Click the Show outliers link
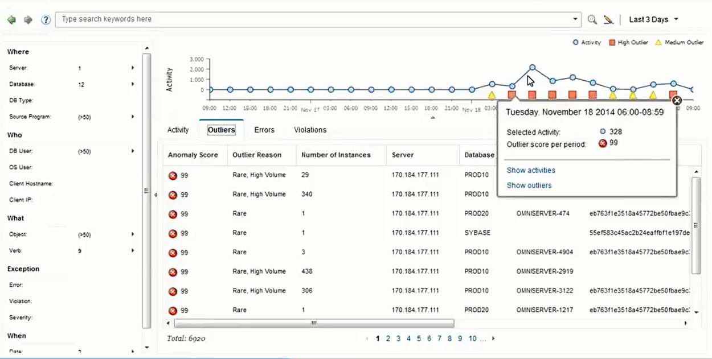This screenshot has height=359, width=712. pyautogui.click(x=529, y=185)
